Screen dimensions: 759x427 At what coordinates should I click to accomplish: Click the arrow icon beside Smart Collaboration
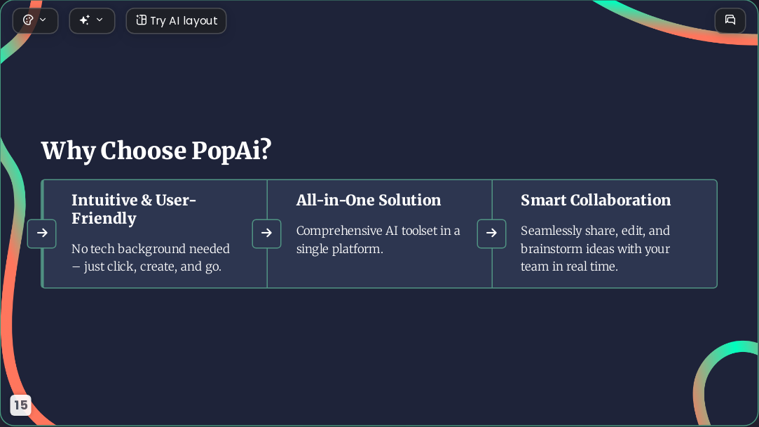(x=491, y=233)
